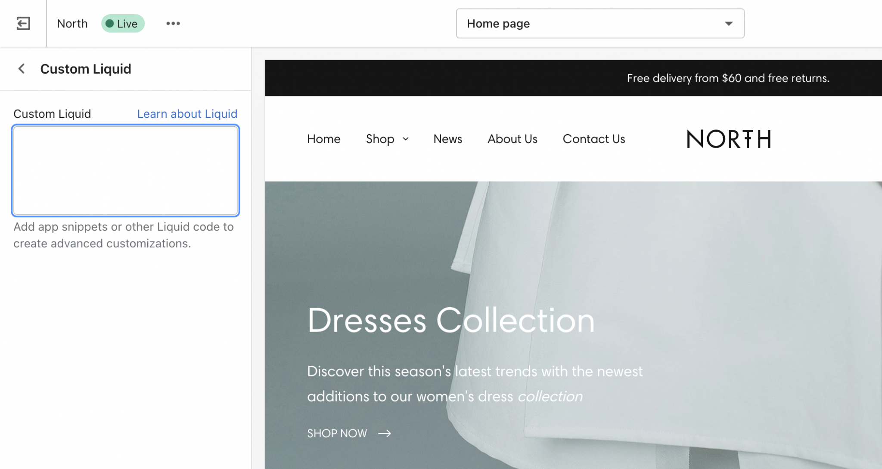
Task: Click the Live status toggle badge
Action: (x=123, y=23)
